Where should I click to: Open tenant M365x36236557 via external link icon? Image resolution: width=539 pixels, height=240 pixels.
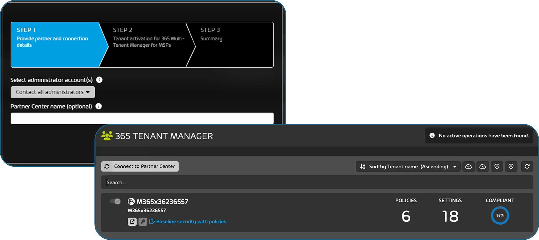(132, 221)
